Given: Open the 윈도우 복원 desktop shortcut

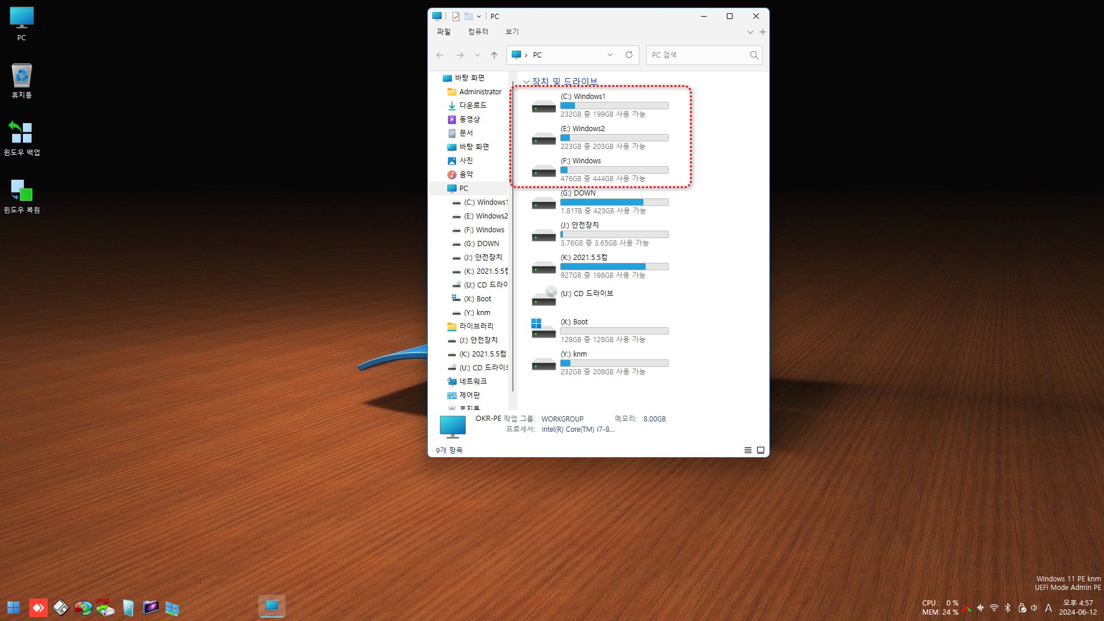Looking at the screenshot, I should point(22,196).
